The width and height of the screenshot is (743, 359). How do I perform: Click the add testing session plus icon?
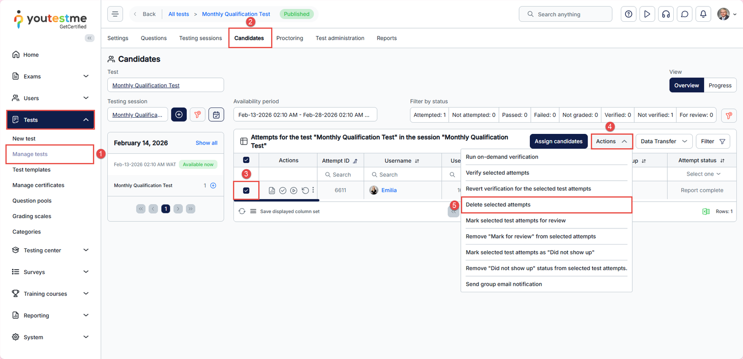click(179, 114)
